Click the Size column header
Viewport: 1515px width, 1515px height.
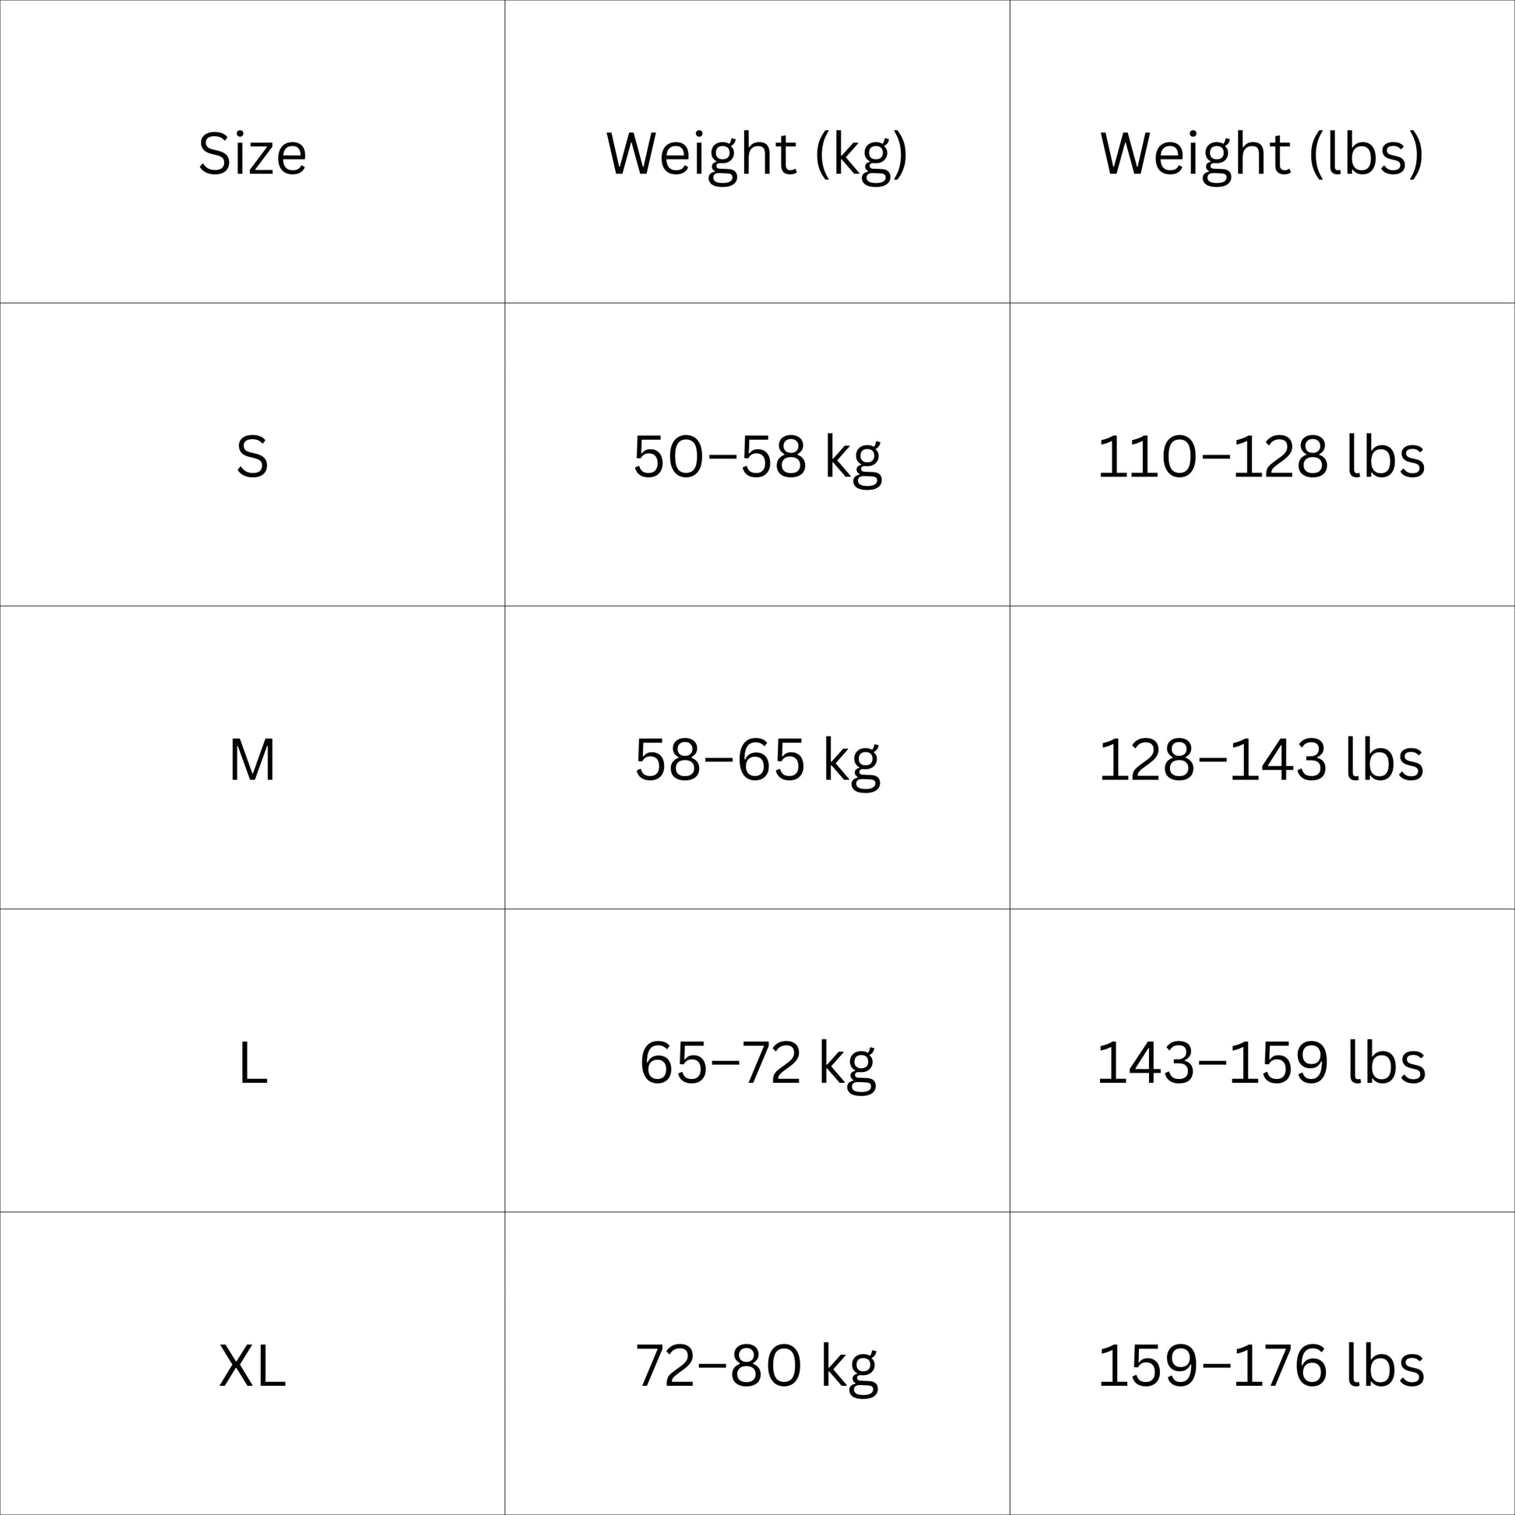(x=251, y=153)
